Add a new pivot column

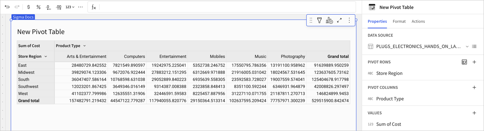point(474,87)
